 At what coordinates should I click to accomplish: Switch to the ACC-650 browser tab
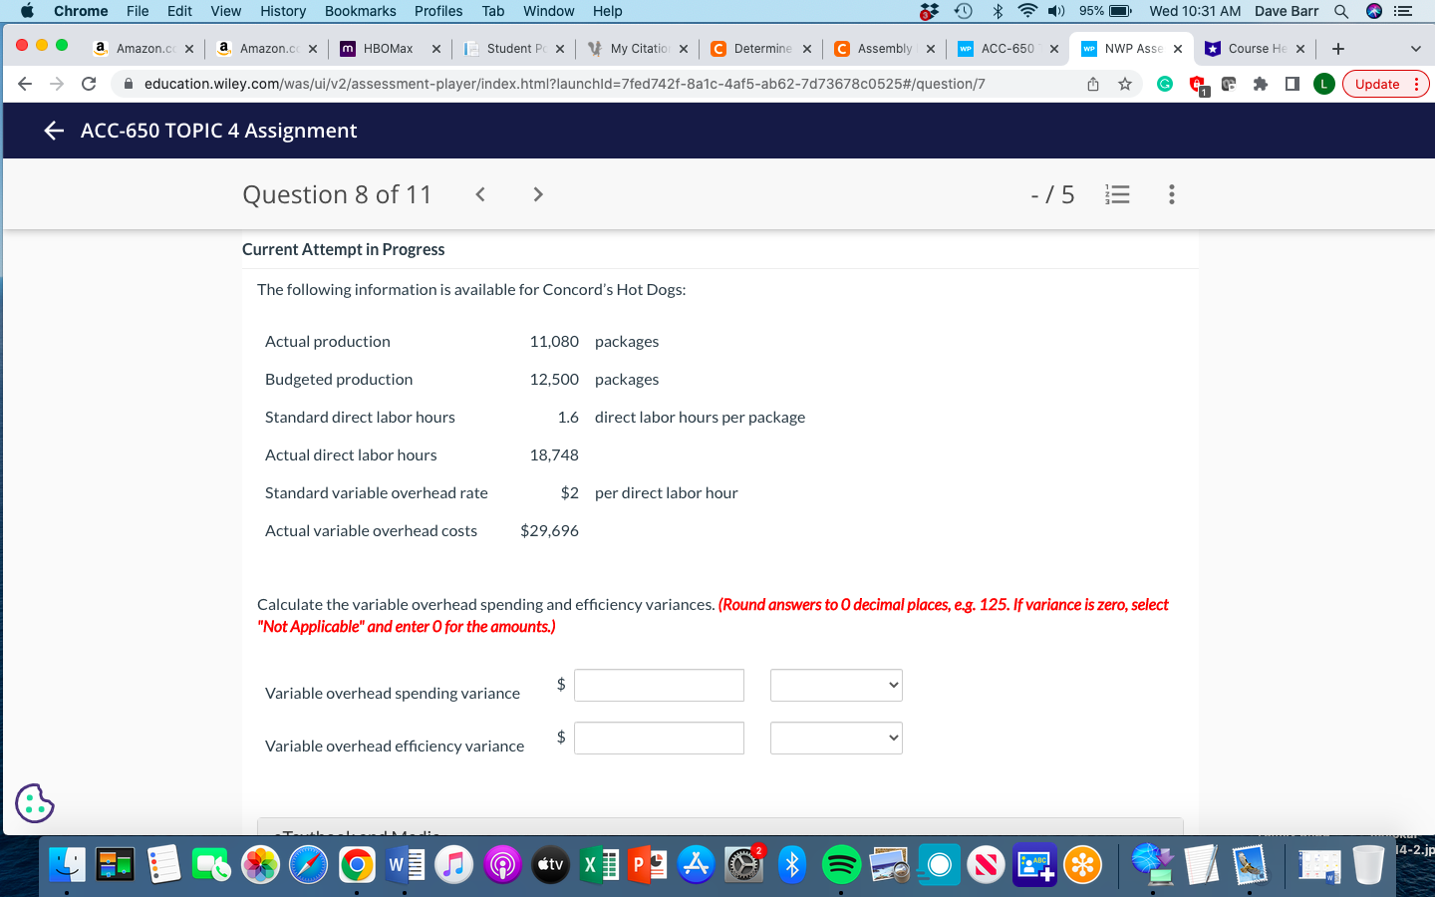click(1006, 48)
